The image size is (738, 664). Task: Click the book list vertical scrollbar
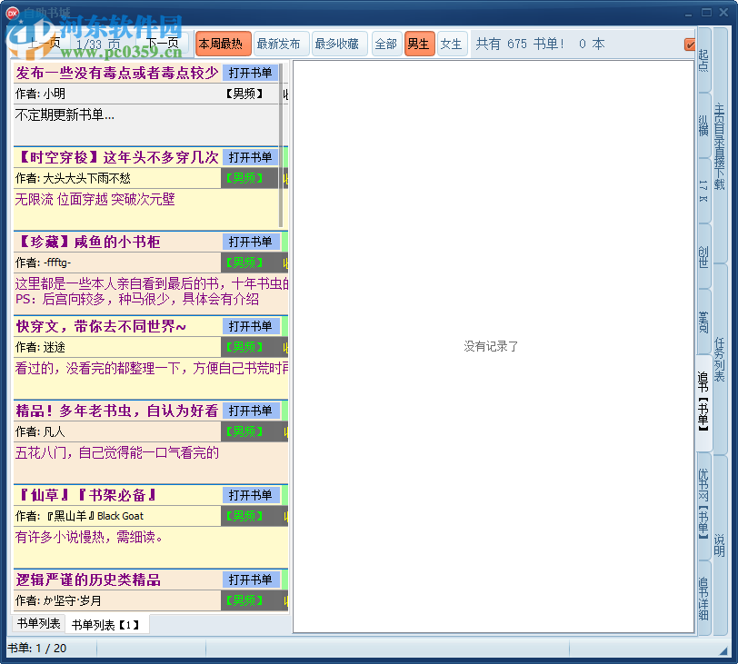click(281, 145)
